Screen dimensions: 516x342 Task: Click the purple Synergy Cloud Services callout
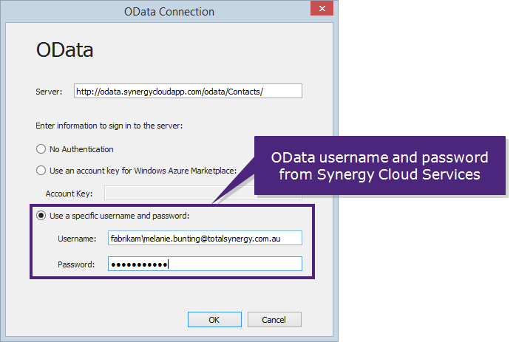click(380, 165)
